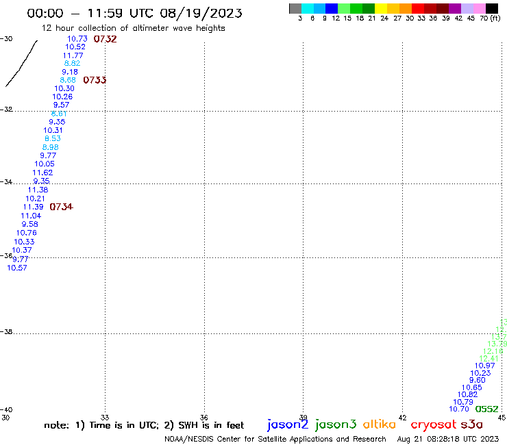Select the light blue 8.82 reading

pyautogui.click(x=72, y=64)
